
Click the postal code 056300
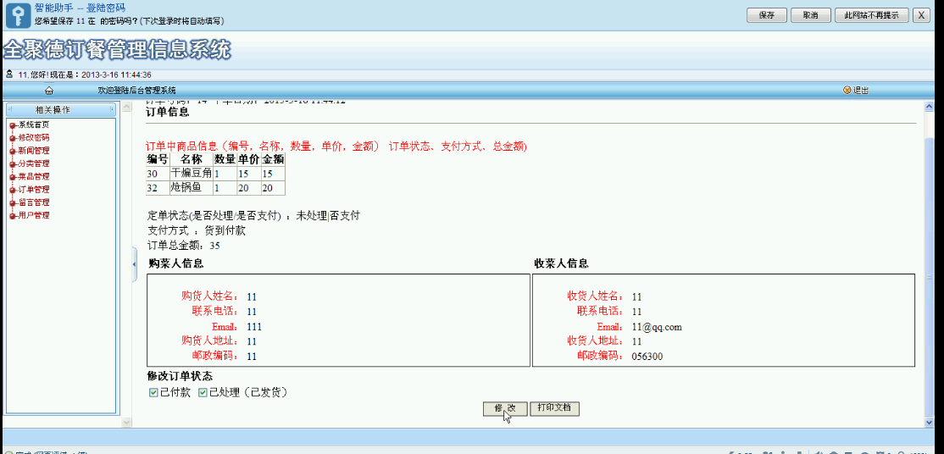click(x=647, y=357)
